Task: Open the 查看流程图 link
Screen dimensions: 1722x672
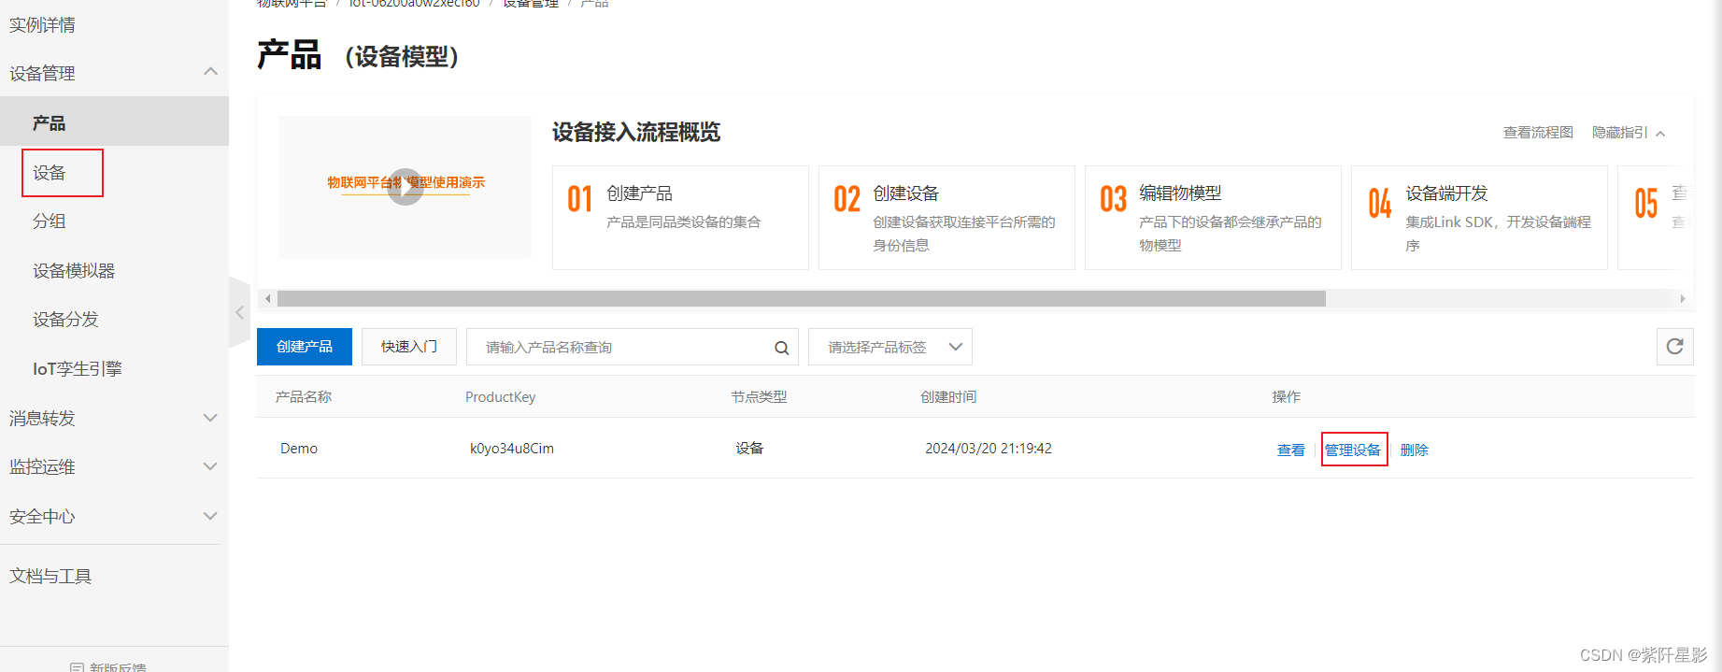Action: (x=1538, y=133)
